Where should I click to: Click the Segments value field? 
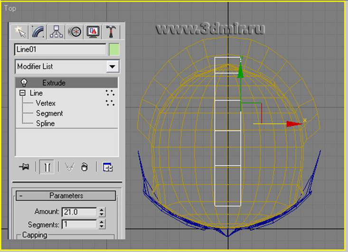79,224
